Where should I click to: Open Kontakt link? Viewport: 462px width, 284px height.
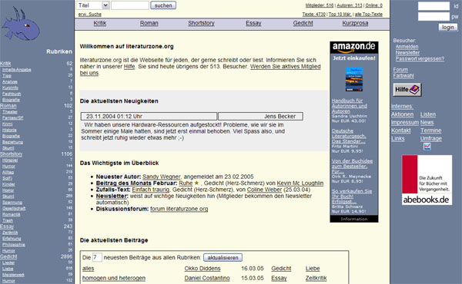(x=400, y=130)
